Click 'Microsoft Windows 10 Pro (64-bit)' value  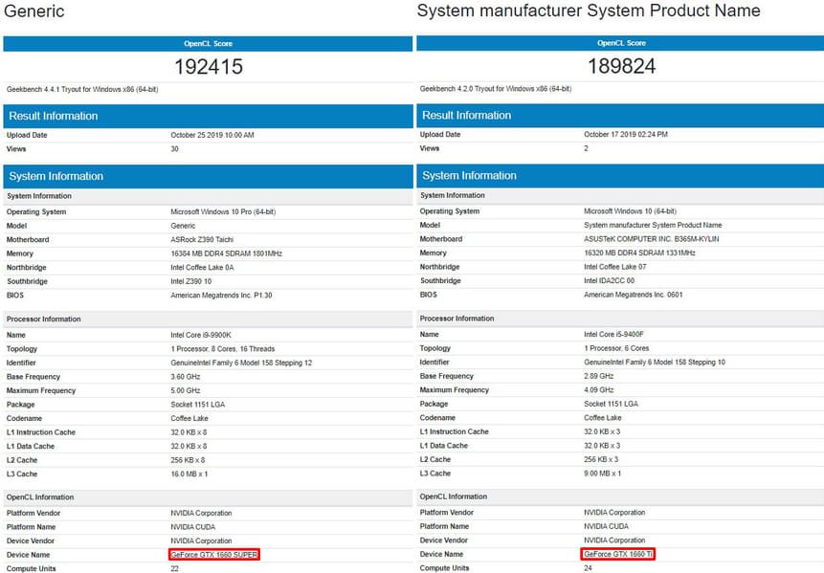[223, 211]
